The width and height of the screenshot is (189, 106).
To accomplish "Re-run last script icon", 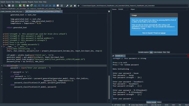I will point(32,6).
